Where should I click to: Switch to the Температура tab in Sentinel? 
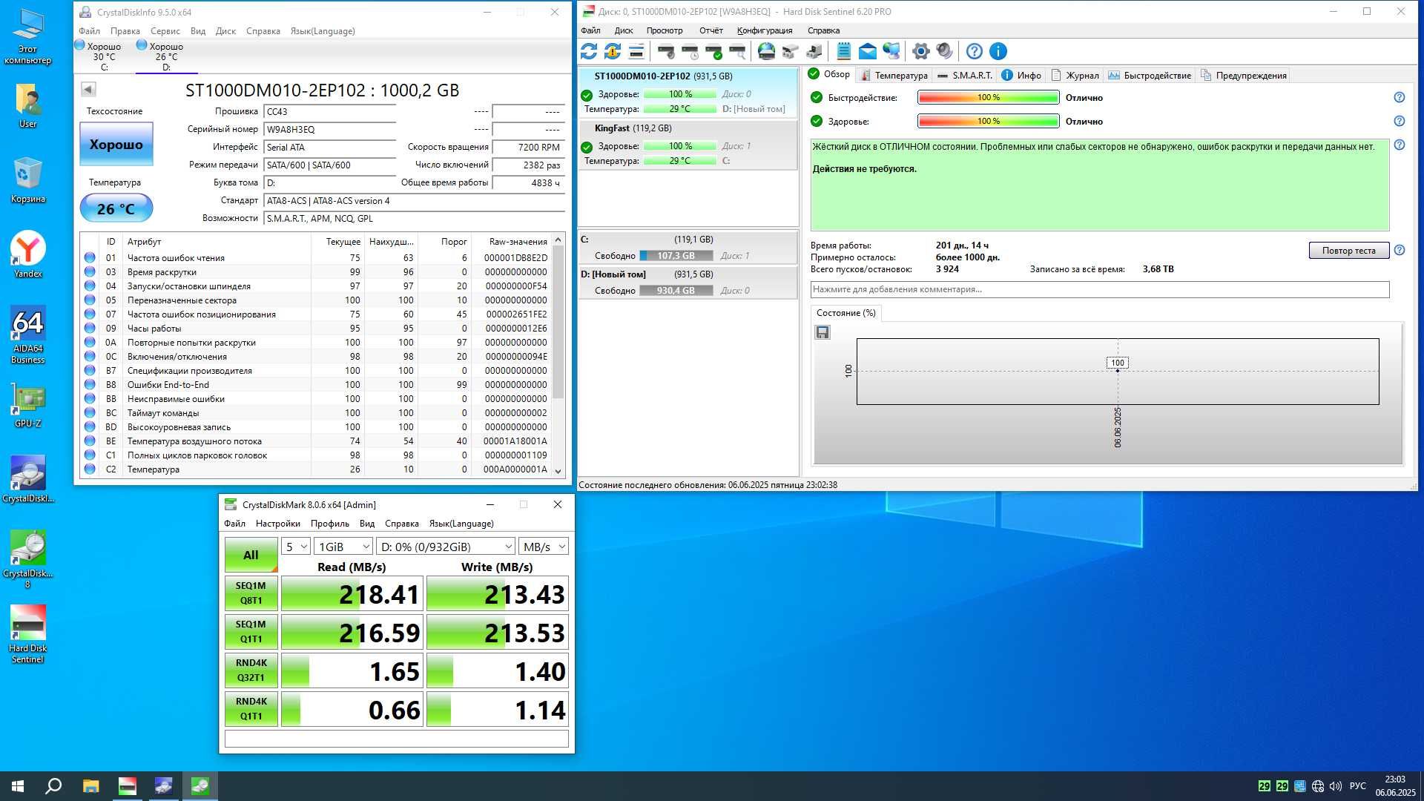point(894,75)
